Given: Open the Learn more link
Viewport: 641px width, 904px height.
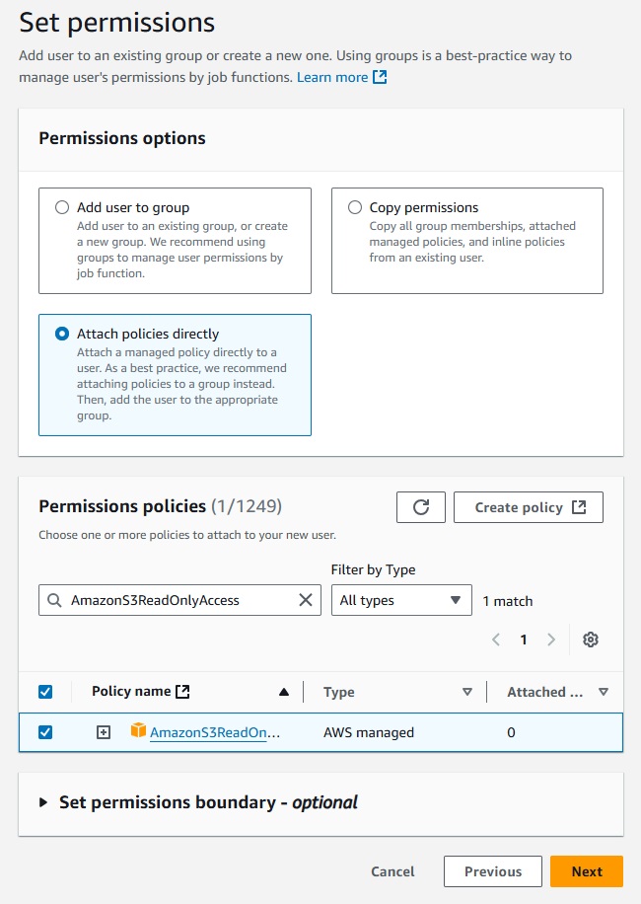Looking at the screenshot, I should pyautogui.click(x=341, y=77).
